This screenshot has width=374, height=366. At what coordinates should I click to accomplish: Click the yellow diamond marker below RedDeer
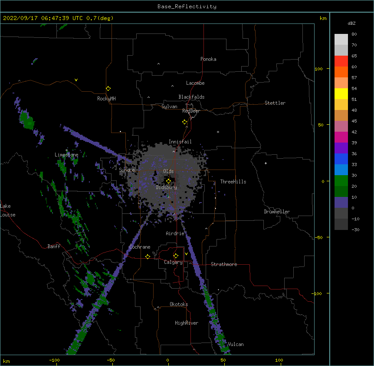tap(184, 122)
